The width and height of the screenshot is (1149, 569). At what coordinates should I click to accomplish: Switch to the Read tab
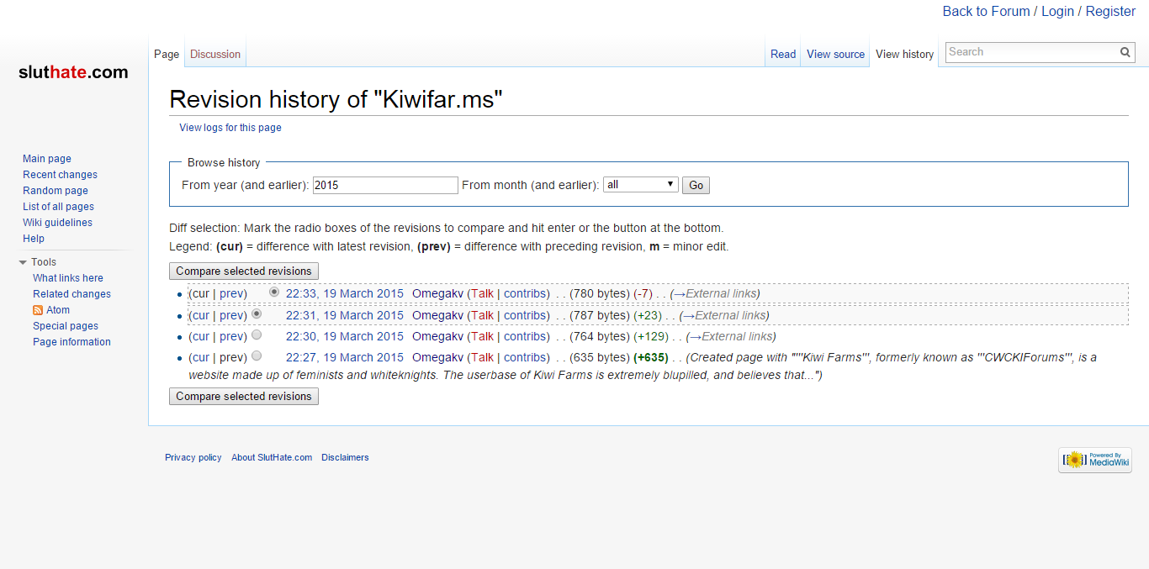(x=783, y=54)
